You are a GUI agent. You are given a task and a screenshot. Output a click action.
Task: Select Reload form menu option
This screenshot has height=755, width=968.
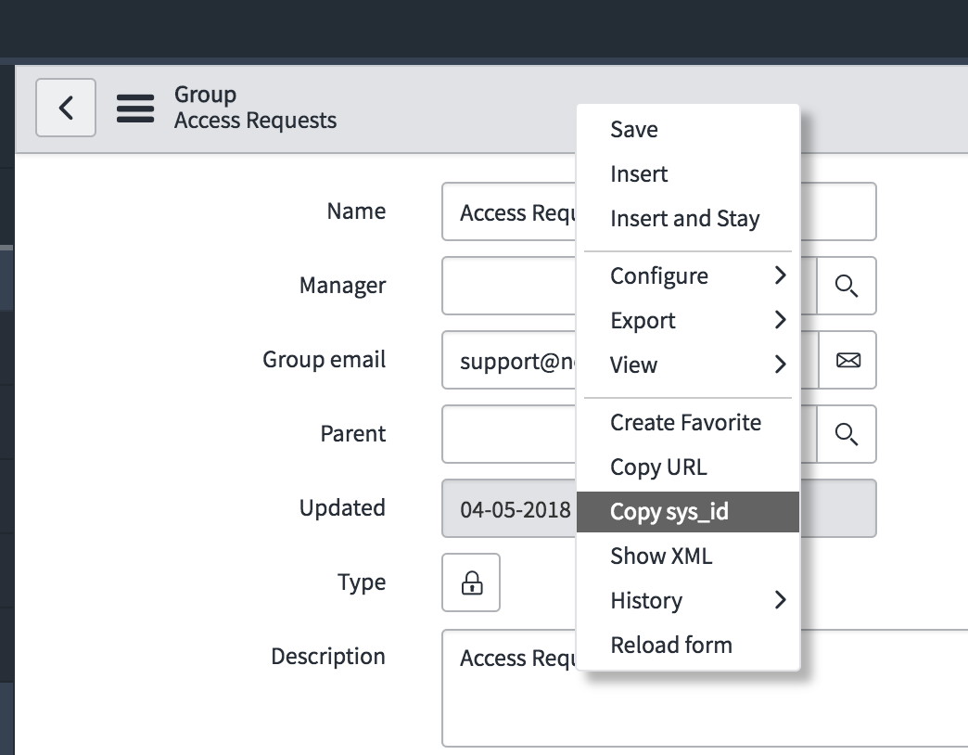[x=671, y=646]
